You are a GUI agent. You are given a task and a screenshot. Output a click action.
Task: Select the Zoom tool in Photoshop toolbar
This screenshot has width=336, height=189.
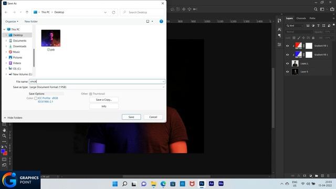coord(4,135)
